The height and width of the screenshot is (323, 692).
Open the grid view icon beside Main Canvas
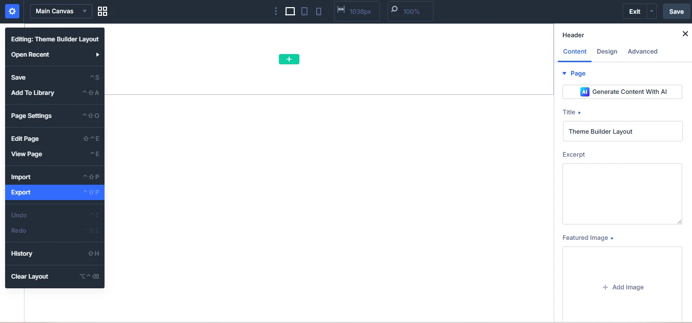(x=102, y=11)
